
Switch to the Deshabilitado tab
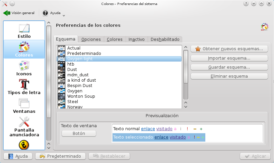tap(165, 39)
